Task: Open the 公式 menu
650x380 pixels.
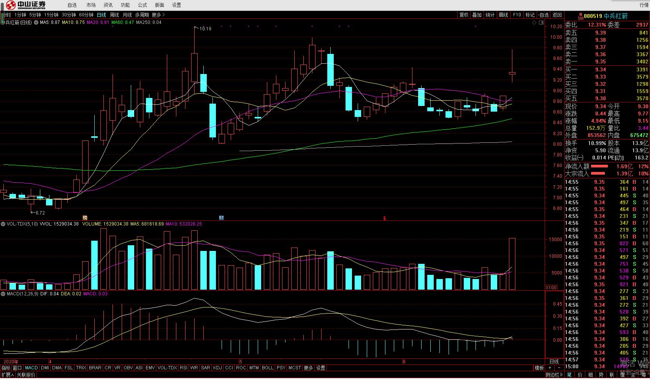Action: [142, 5]
